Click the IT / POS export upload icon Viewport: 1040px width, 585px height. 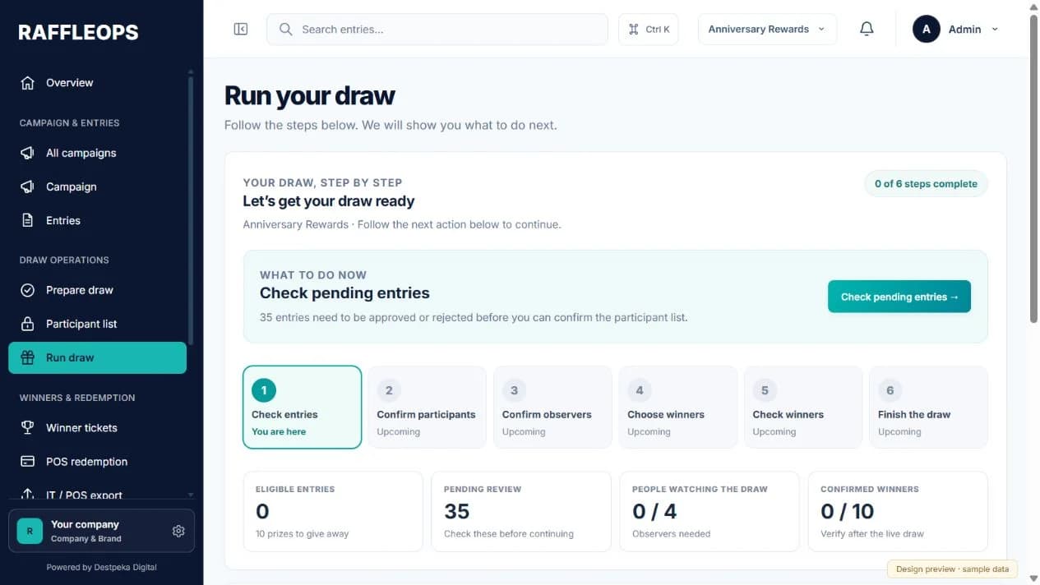(x=27, y=495)
